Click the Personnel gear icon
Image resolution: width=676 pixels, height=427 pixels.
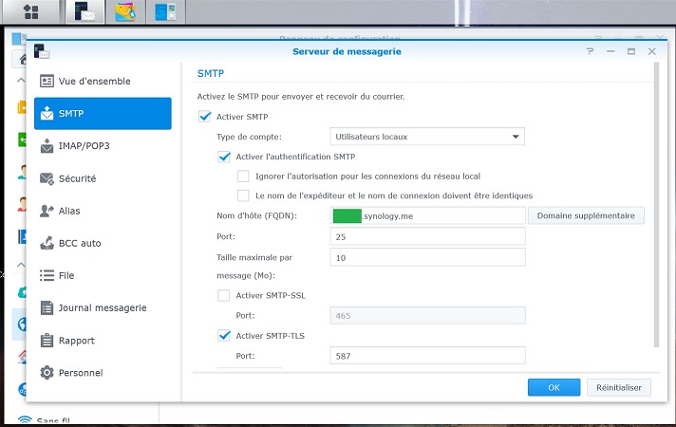[x=47, y=373]
